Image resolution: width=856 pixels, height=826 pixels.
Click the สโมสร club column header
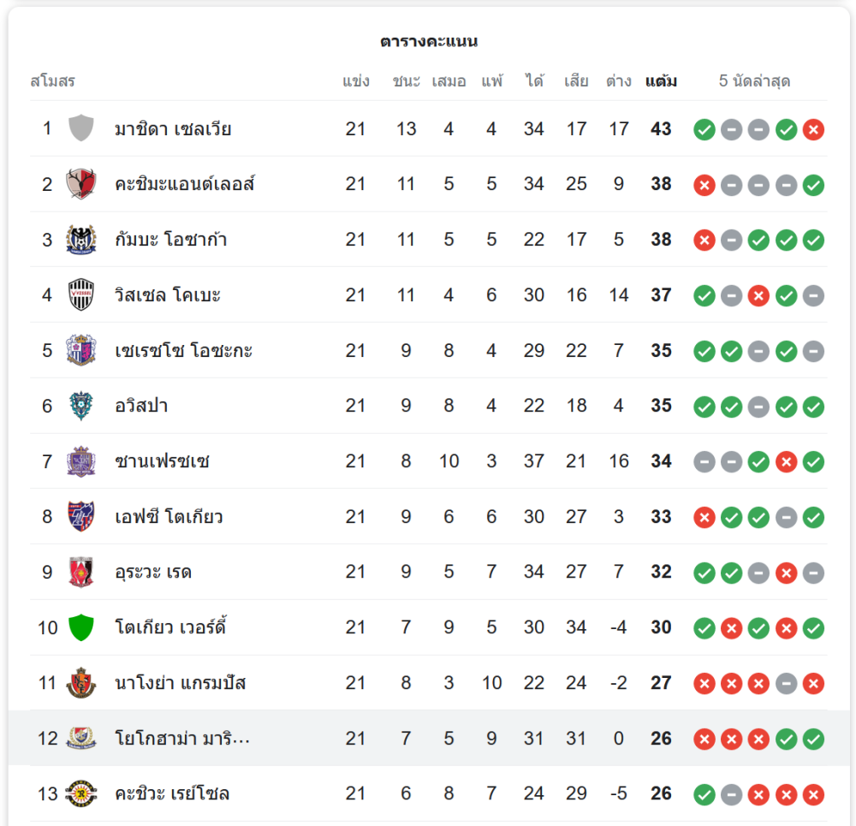53,81
